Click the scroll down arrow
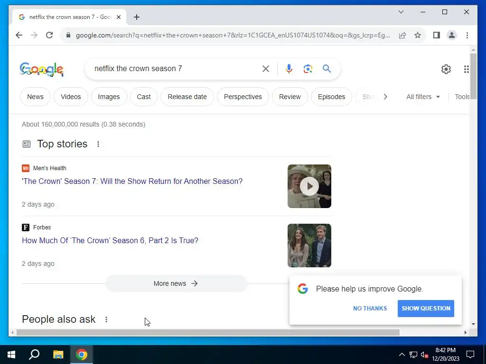Viewport: 486px width, 364px height. pyautogui.click(x=473, y=324)
